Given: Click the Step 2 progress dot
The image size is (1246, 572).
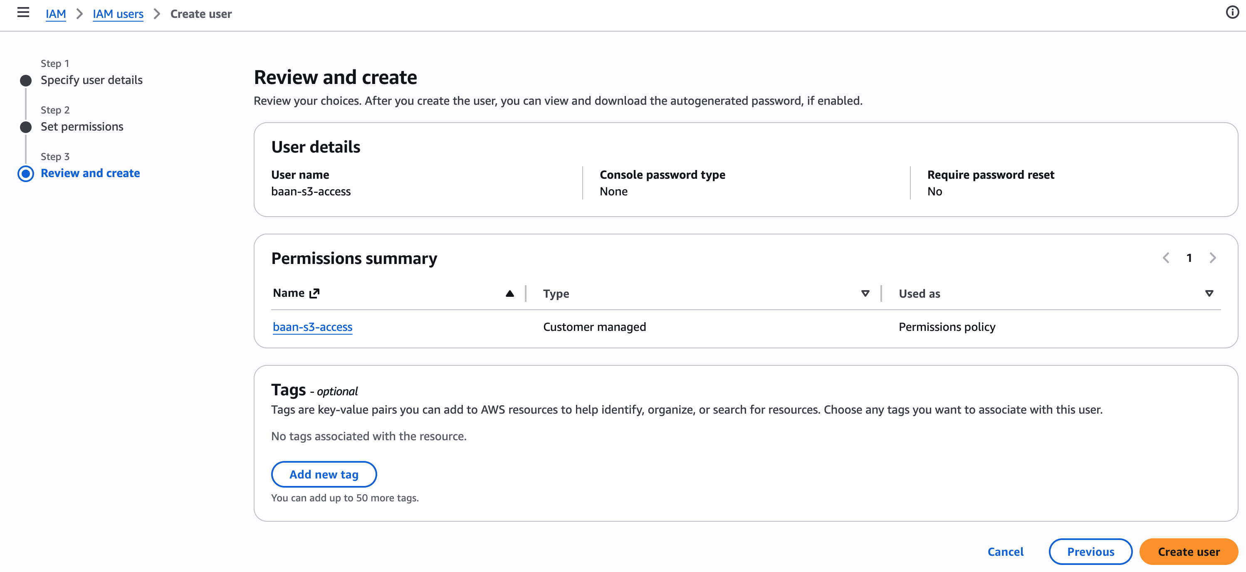Looking at the screenshot, I should [x=26, y=127].
